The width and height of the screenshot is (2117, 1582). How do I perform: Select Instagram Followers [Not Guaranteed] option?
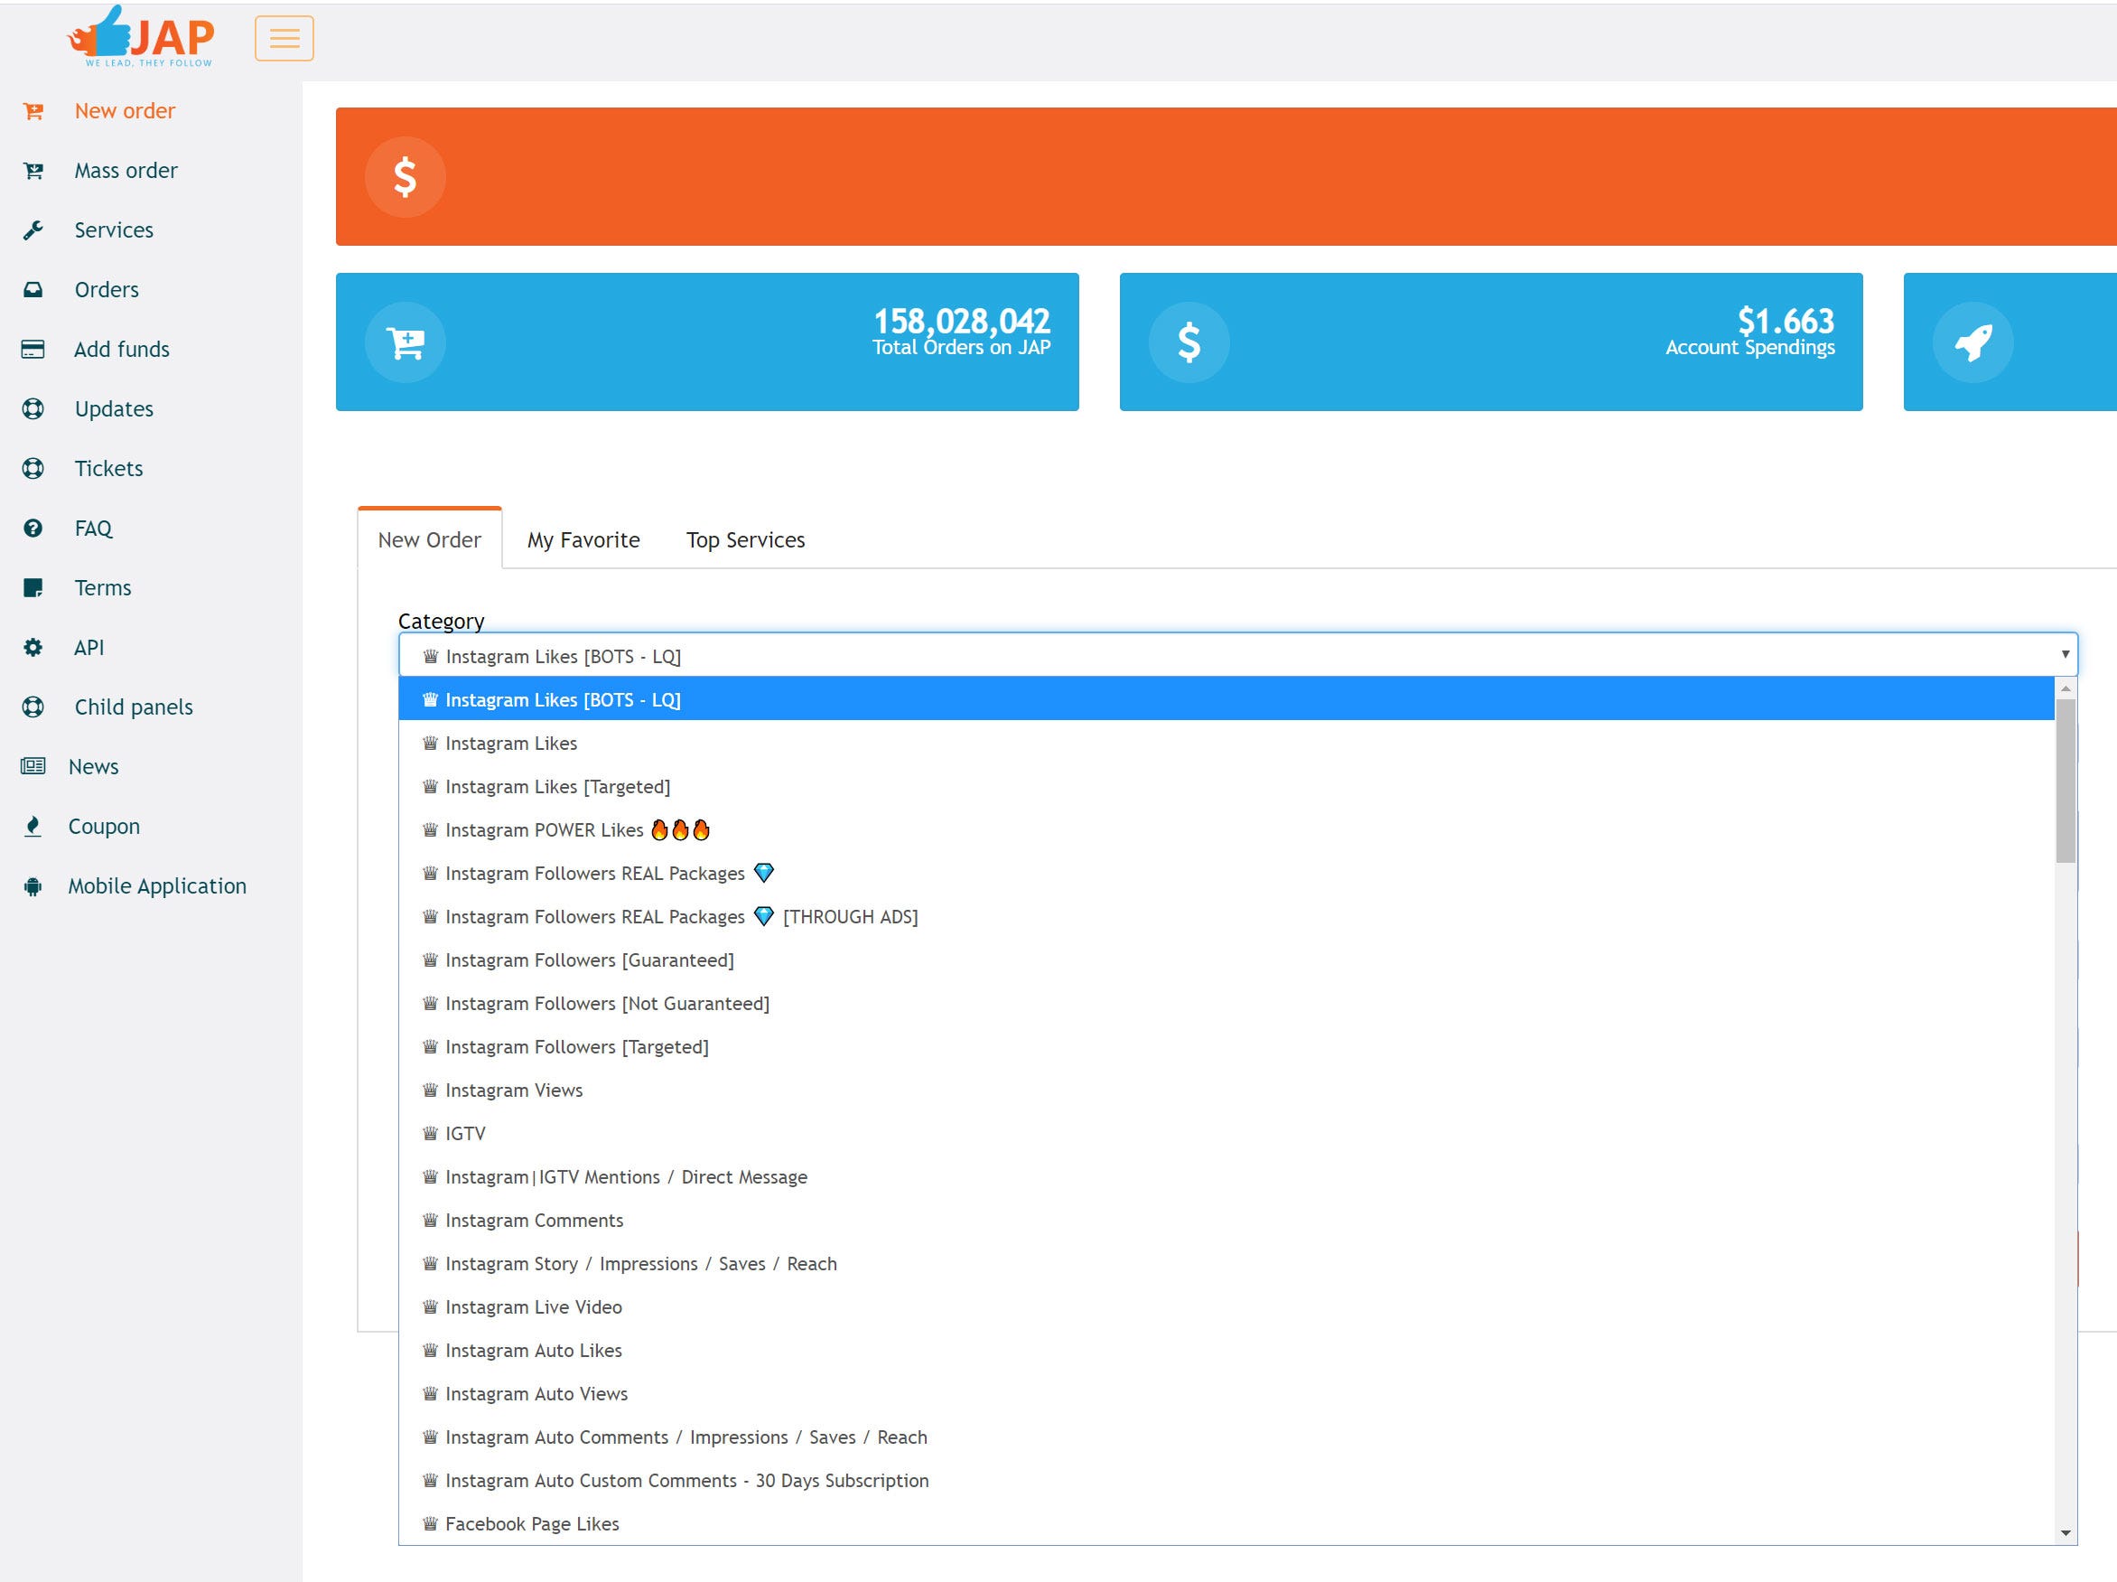(x=1227, y=1003)
